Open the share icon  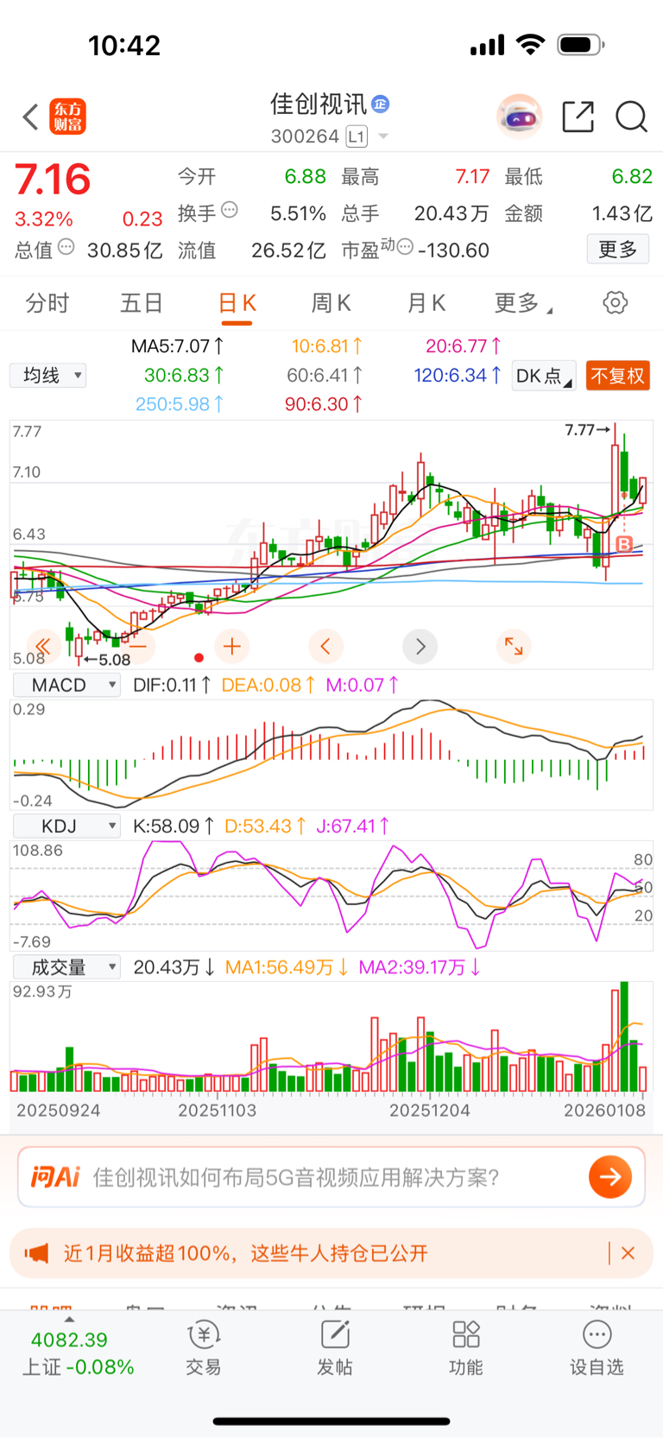click(x=578, y=117)
